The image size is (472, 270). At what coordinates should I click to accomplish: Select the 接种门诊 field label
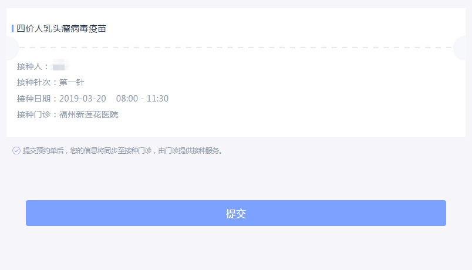tap(38, 114)
